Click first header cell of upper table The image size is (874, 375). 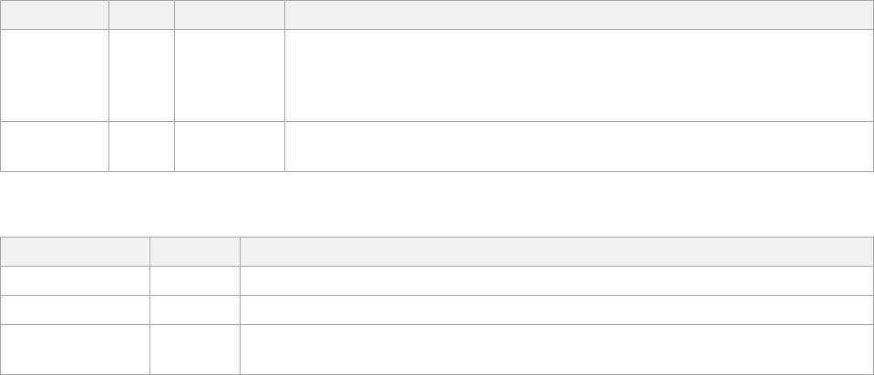coord(55,14)
